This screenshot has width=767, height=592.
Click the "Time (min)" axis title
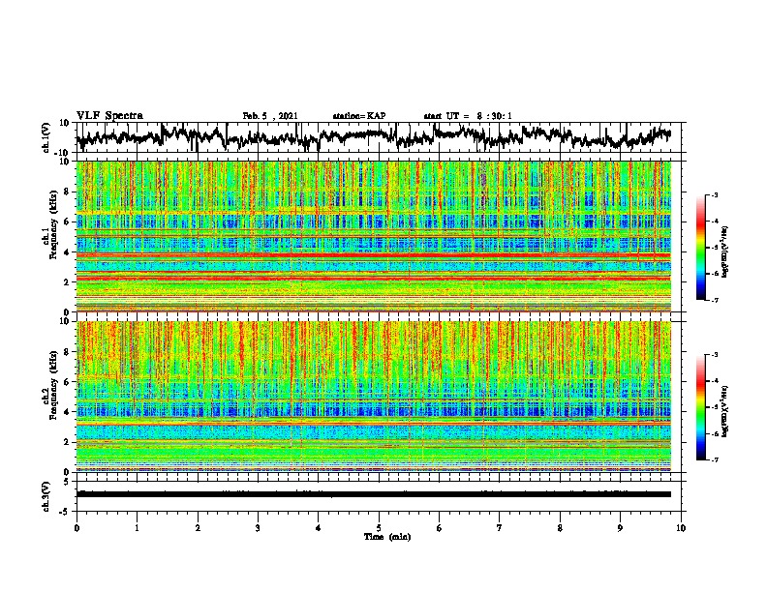coord(387,537)
